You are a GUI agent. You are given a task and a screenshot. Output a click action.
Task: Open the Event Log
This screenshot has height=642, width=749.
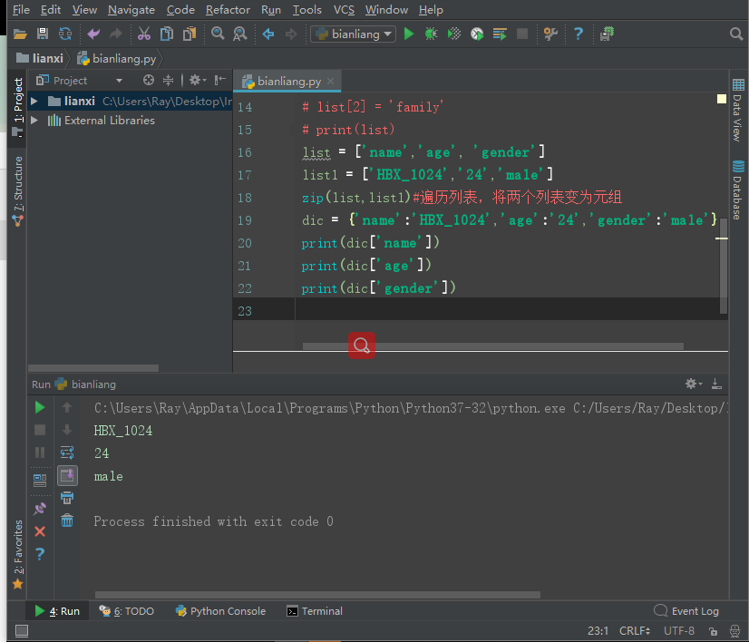click(x=686, y=611)
